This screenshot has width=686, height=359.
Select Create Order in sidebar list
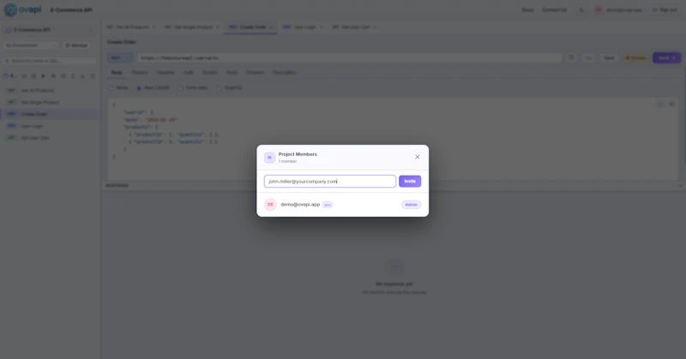(x=50, y=114)
